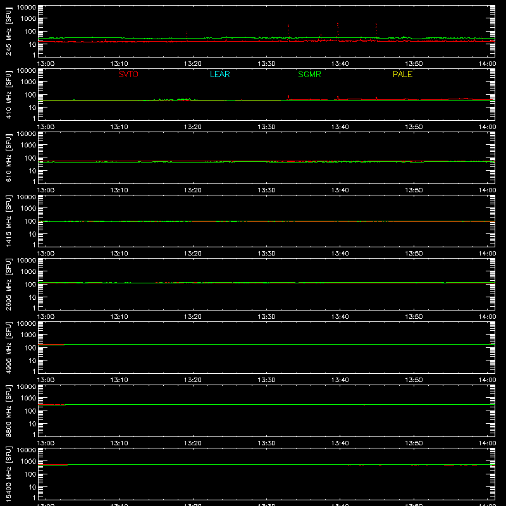
Task: Click the 100 tick value on the 4995 MHz panel
Action: 30,347
